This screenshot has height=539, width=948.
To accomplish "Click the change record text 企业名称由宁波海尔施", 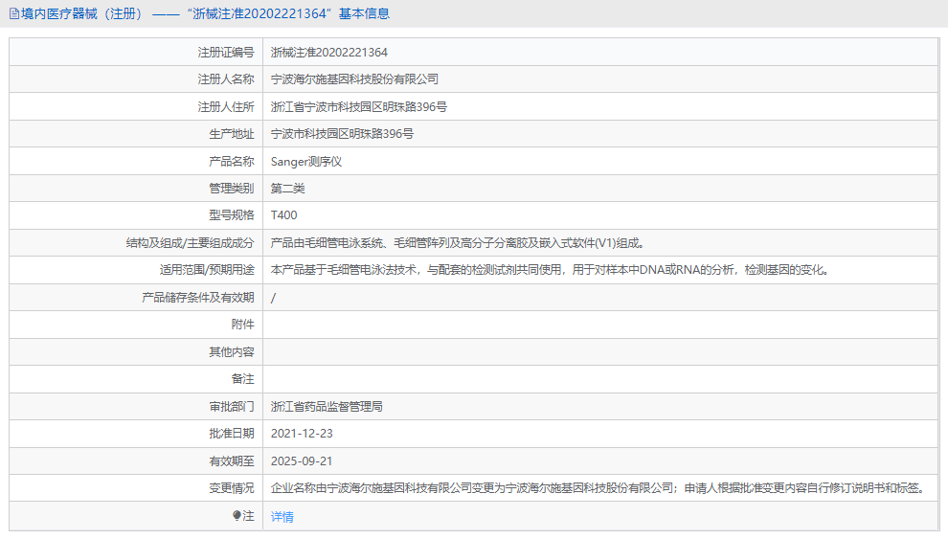I will point(598,488).
